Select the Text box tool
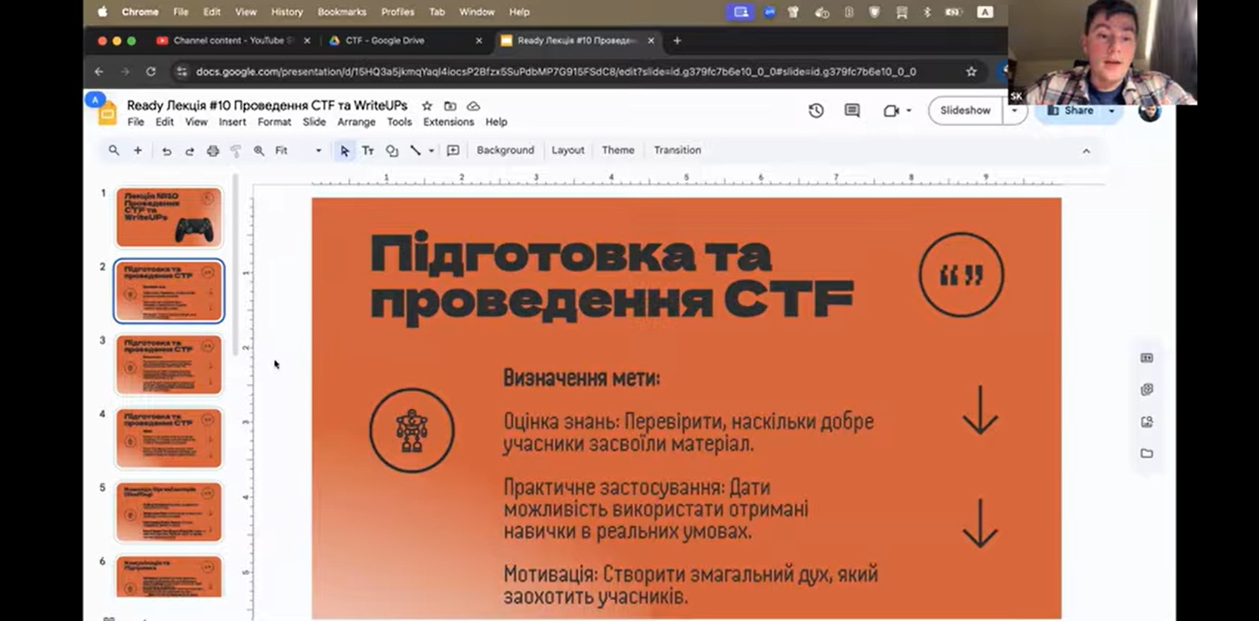The height and width of the screenshot is (621, 1259). 368,151
